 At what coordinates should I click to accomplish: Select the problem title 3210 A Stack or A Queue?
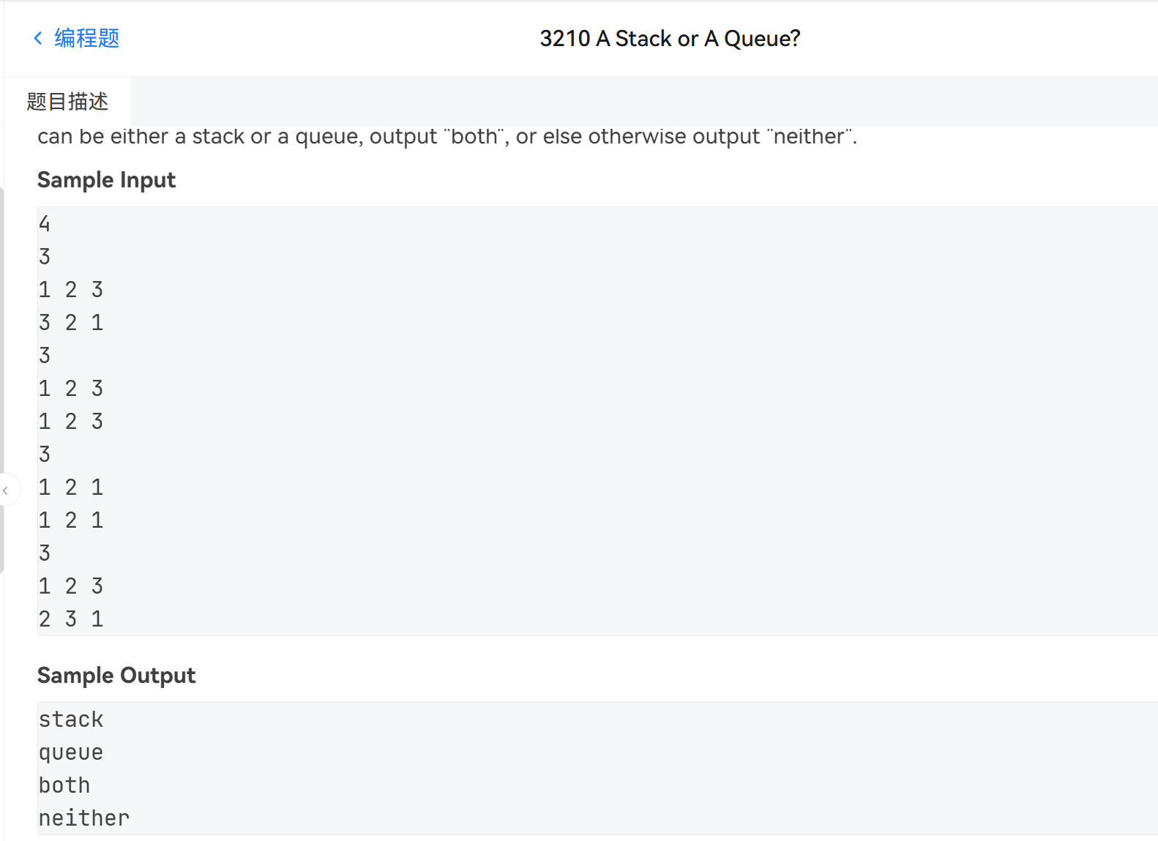click(670, 38)
